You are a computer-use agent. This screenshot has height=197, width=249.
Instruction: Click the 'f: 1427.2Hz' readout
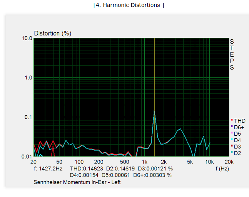(48, 168)
